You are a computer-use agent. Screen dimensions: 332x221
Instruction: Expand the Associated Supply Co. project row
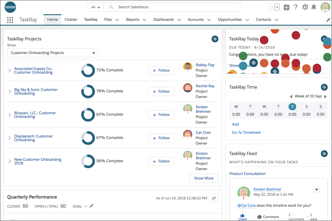10,70
